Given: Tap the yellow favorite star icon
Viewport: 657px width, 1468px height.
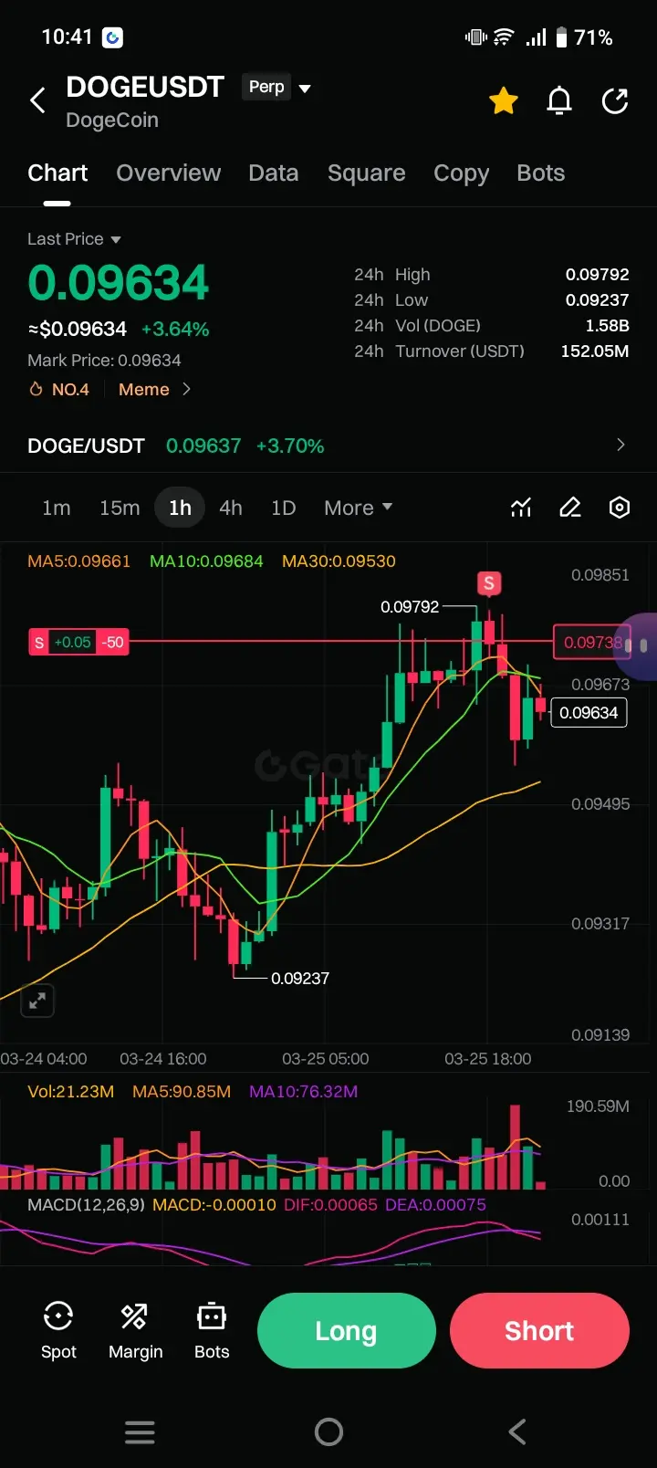Looking at the screenshot, I should coord(504,100).
